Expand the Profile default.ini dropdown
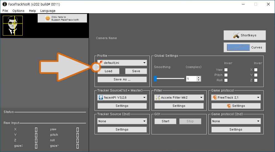The height and width of the screenshot is (152, 275). (x=144, y=63)
